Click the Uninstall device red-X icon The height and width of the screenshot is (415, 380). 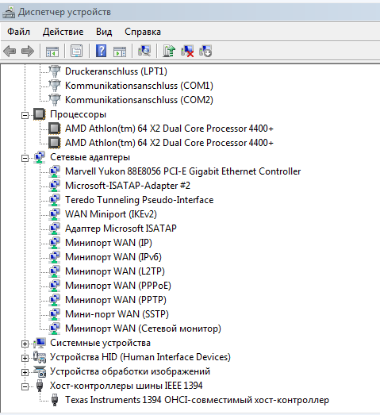187,51
